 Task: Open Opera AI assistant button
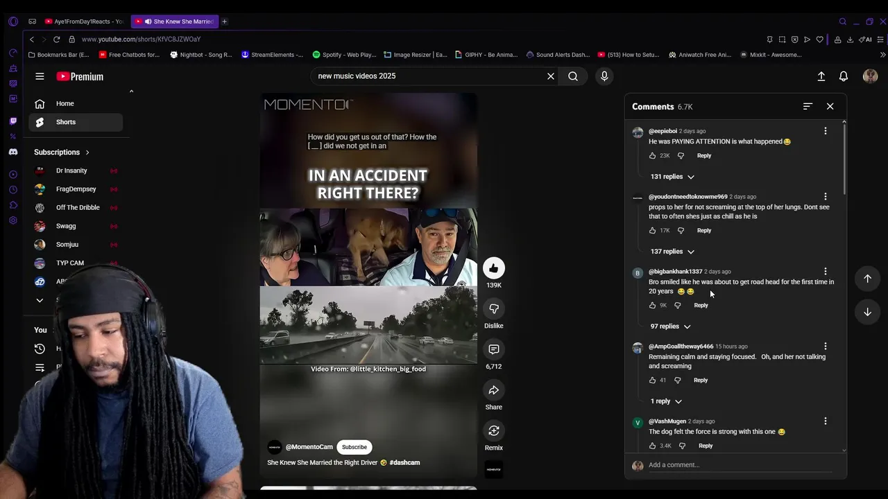(x=865, y=40)
